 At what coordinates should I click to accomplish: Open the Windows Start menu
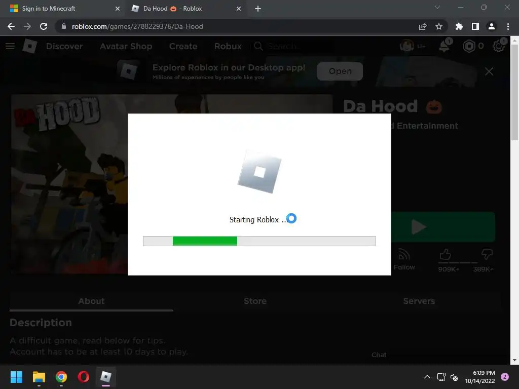tap(16, 377)
